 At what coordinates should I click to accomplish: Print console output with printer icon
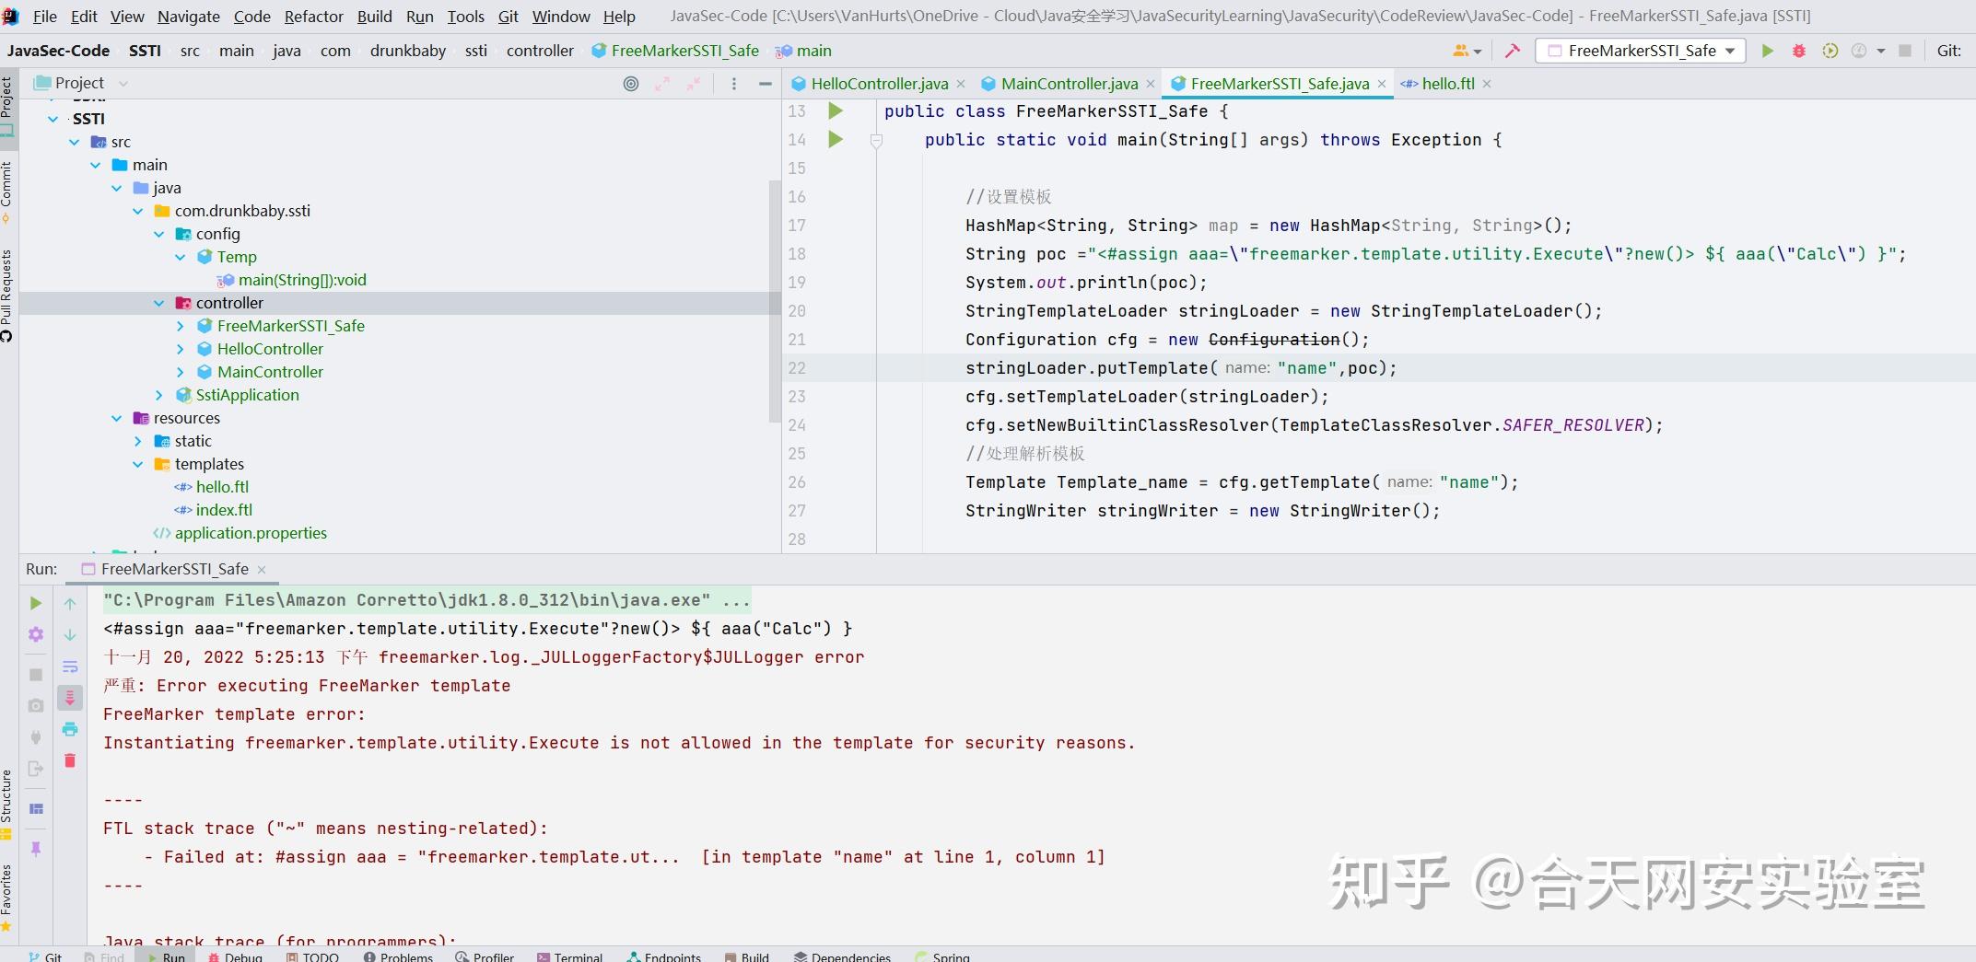(70, 730)
